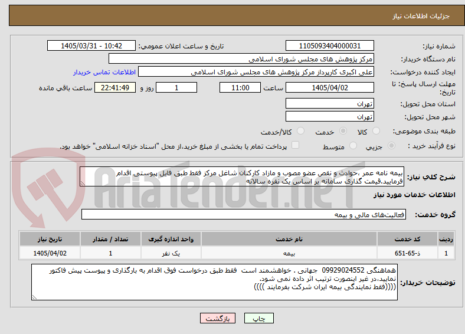The width and height of the screenshot is (465, 334).
Task: Click the شماره نیاز label
Action: [x=439, y=46]
